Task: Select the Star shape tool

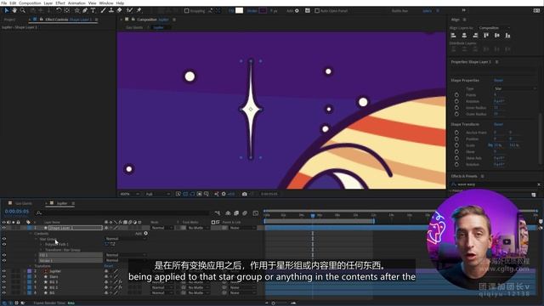Action: click(x=77, y=11)
